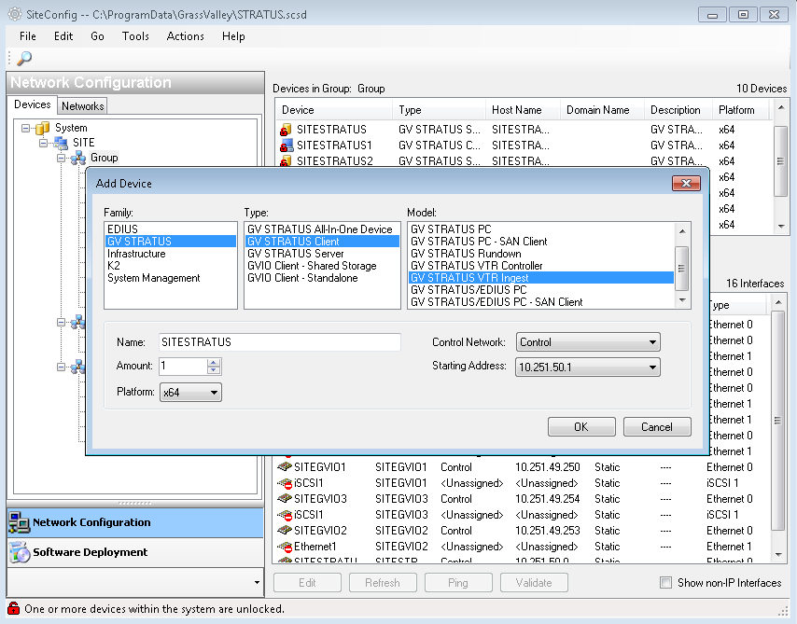Select GV STRATUS/EDIUS PC model
Viewport: 797px width, 624px height.
point(541,290)
